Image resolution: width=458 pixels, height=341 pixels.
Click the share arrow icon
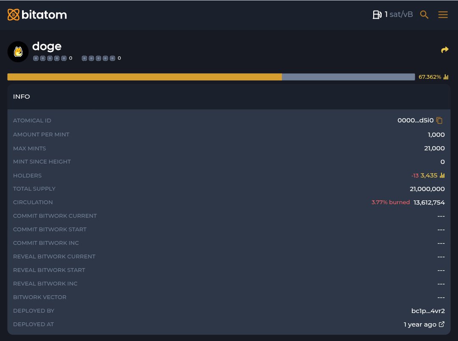pyautogui.click(x=444, y=50)
